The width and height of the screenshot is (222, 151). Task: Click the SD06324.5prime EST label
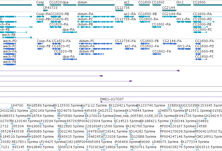coord(71,147)
